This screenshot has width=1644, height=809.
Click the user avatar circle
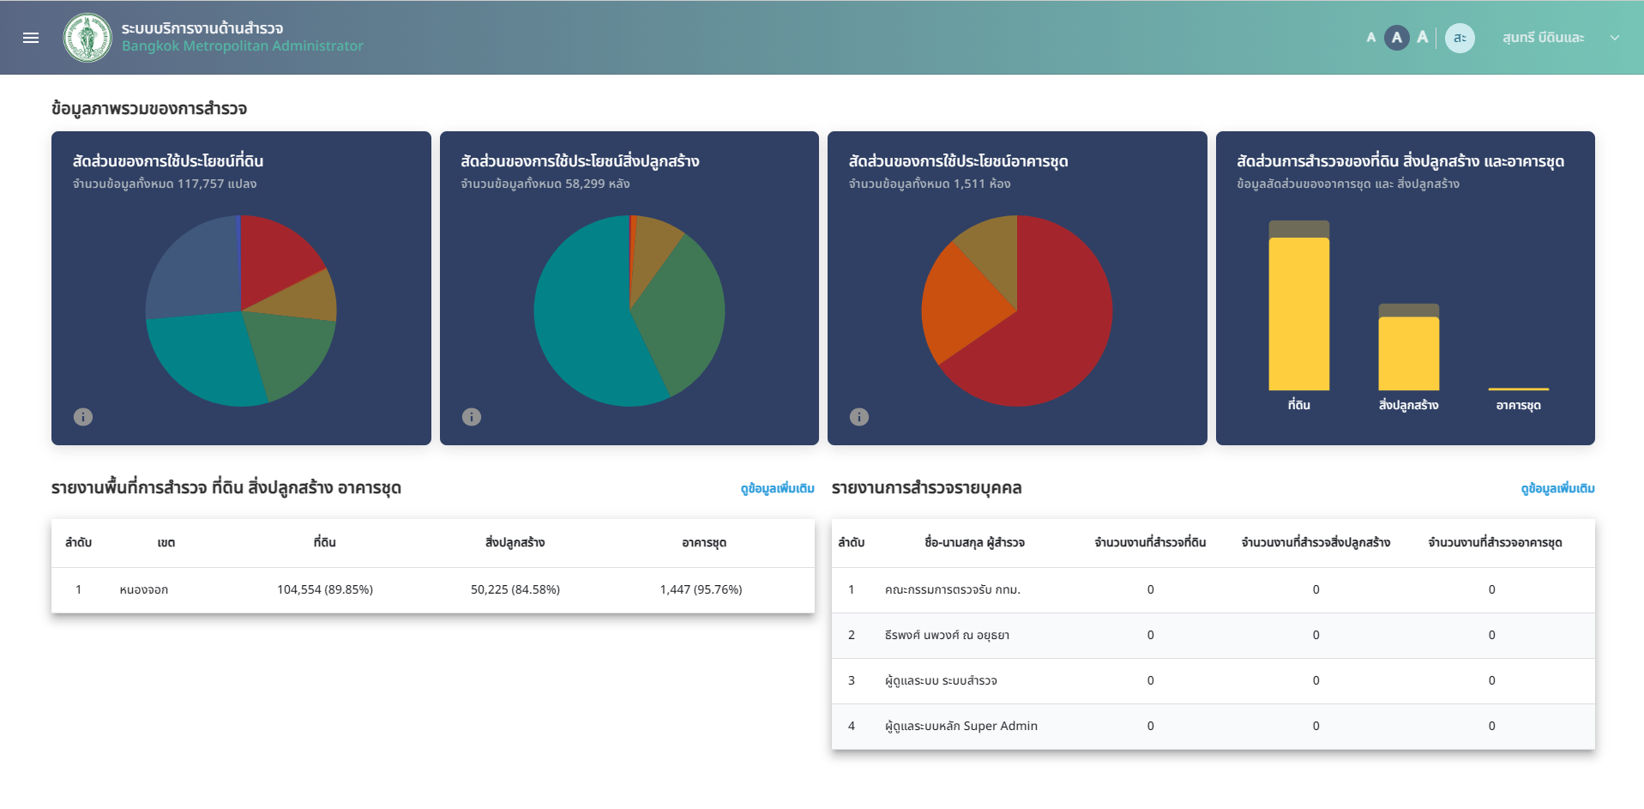(1460, 38)
